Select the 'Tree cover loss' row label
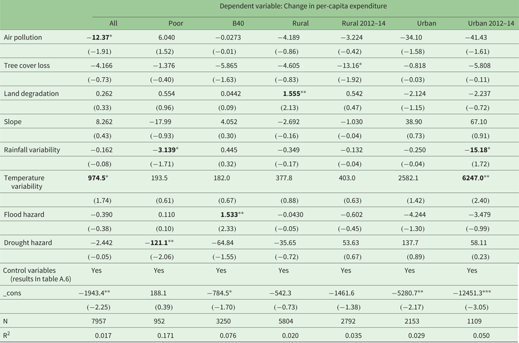The image size is (519, 343). click(27, 65)
